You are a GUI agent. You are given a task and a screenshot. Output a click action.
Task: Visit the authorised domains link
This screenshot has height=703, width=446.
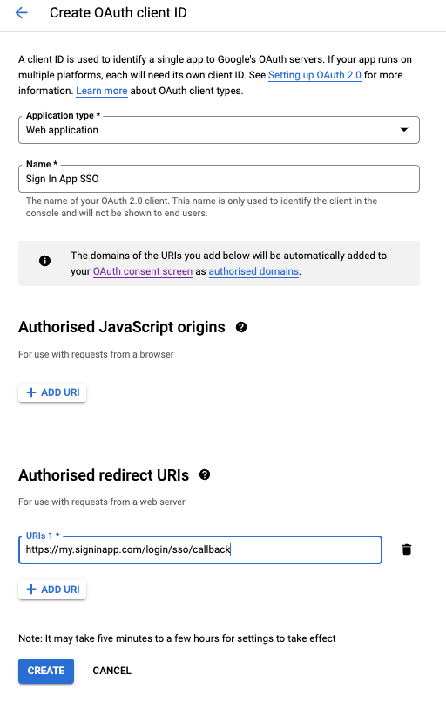(x=253, y=271)
